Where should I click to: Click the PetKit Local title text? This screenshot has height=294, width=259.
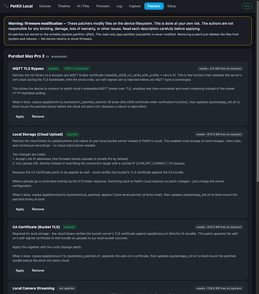pyautogui.click(x=21, y=6)
